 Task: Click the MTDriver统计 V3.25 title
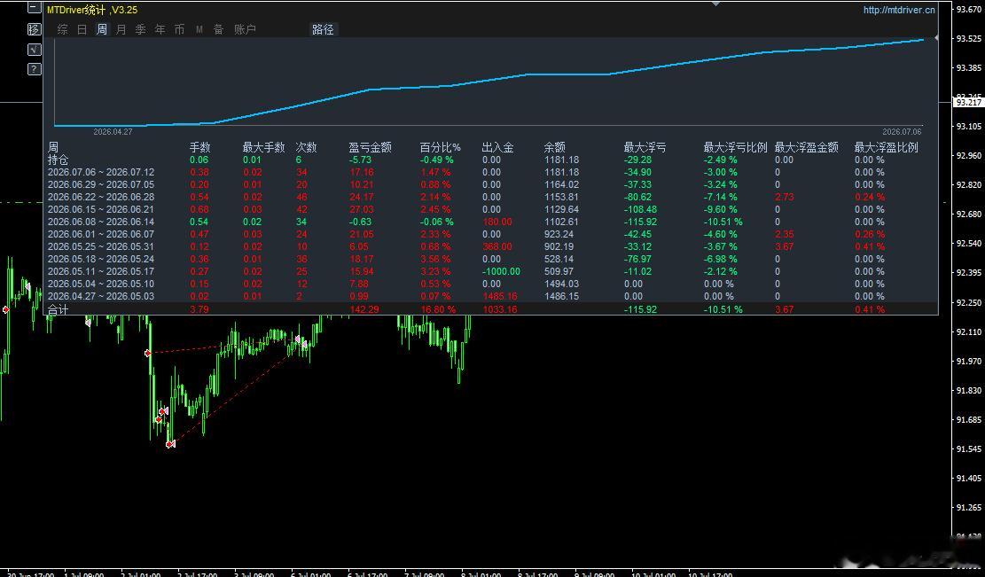(92, 10)
